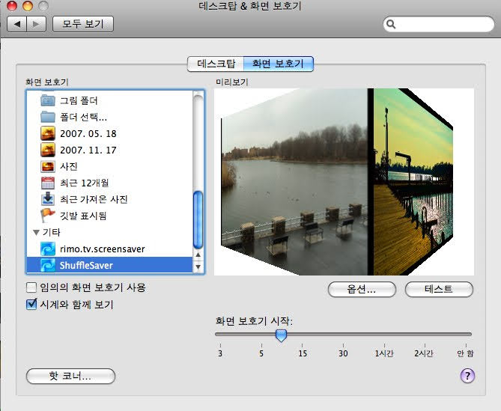Open 핫 코너... settings
The width and height of the screenshot is (501, 411).
pyautogui.click(x=70, y=376)
